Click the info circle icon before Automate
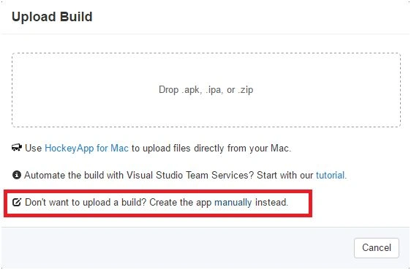The height and width of the screenshot is (270, 411). click(x=17, y=175)
